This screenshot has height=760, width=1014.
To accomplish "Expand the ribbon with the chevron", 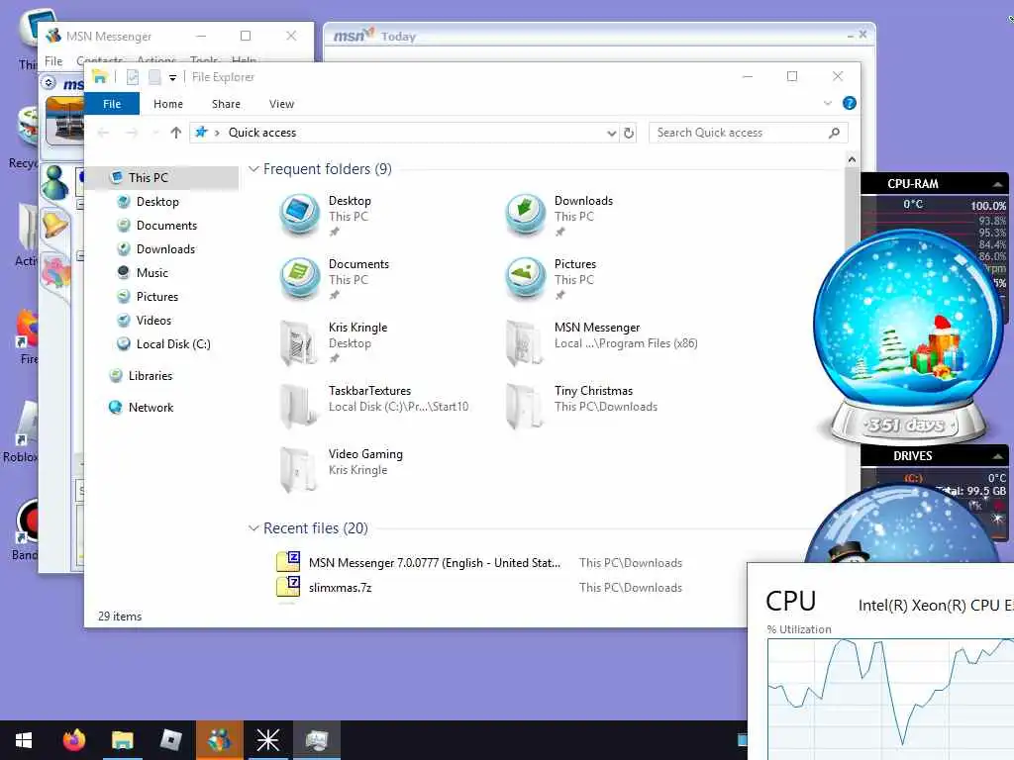I will click(x=828, y=103).
